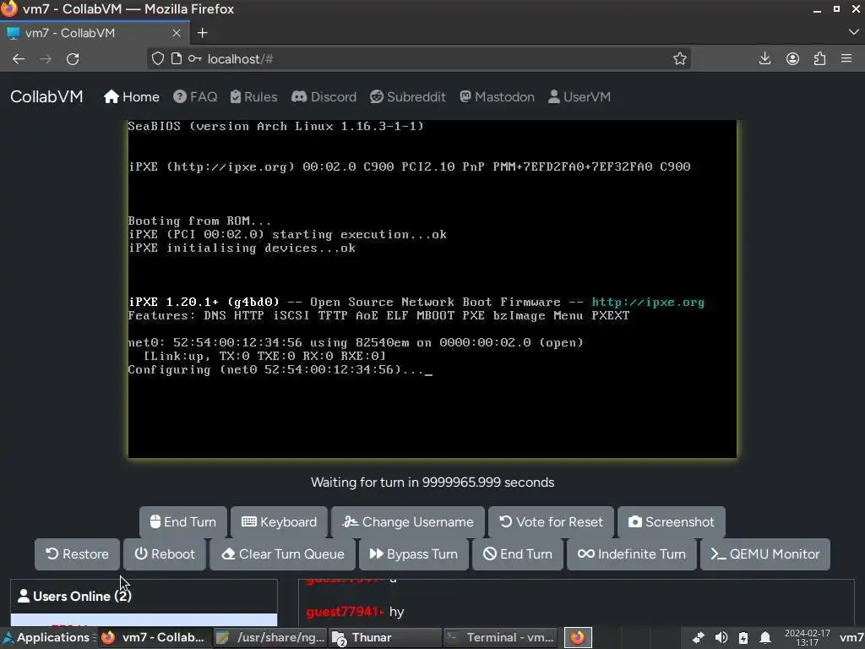Open the Firefox downloads panel

coord(764,58)
